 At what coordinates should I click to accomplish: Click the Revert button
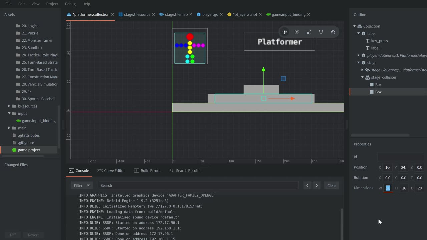tap(33, 235)
